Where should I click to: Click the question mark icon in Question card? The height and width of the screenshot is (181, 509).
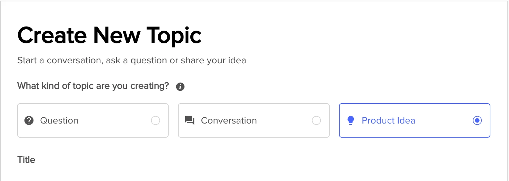[29, 120]
